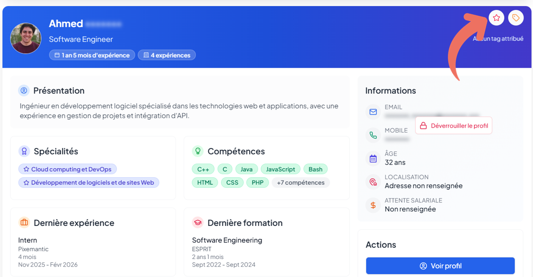Click the 4 expériences badge

coord(167,55)
